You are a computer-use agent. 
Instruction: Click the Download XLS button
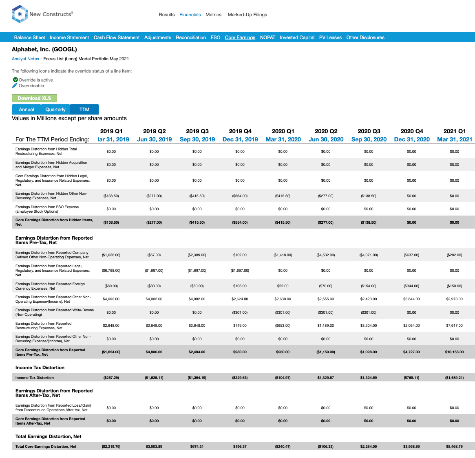[x=34, y=98]
